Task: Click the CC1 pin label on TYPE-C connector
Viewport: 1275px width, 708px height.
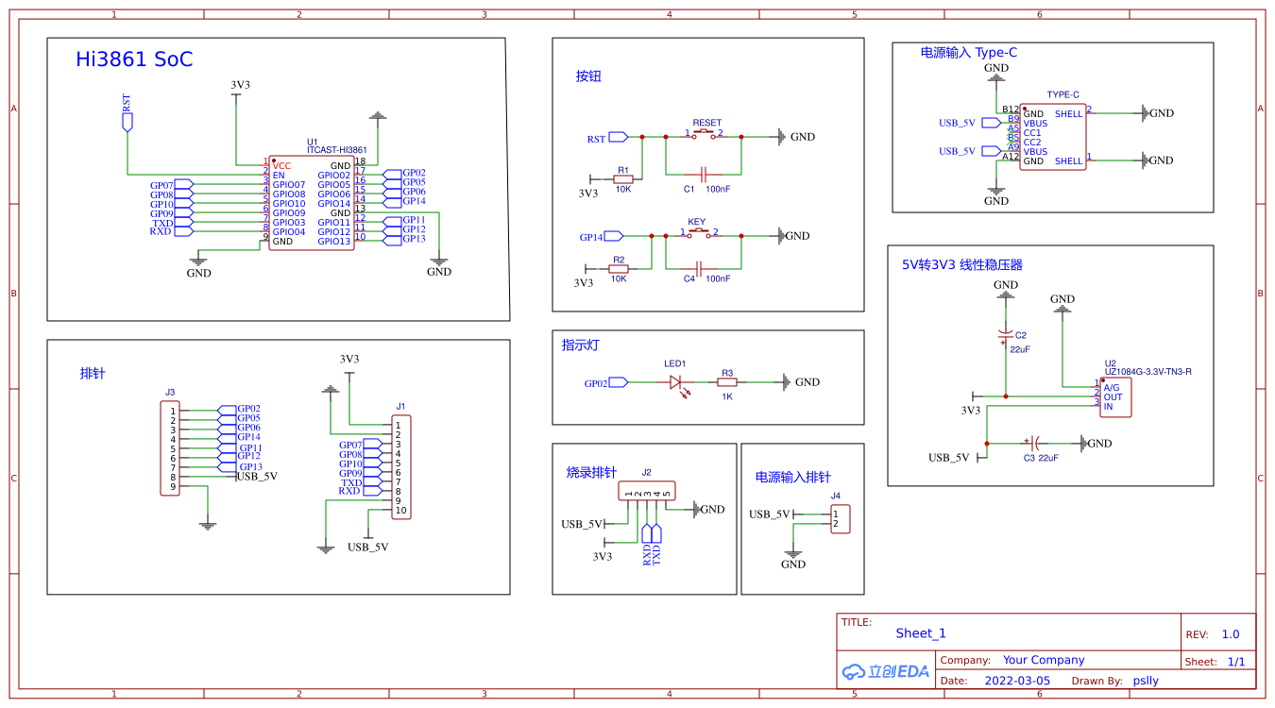Action: [1032, 133]
